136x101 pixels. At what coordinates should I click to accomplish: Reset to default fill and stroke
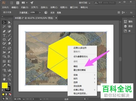tap(3, 90)
